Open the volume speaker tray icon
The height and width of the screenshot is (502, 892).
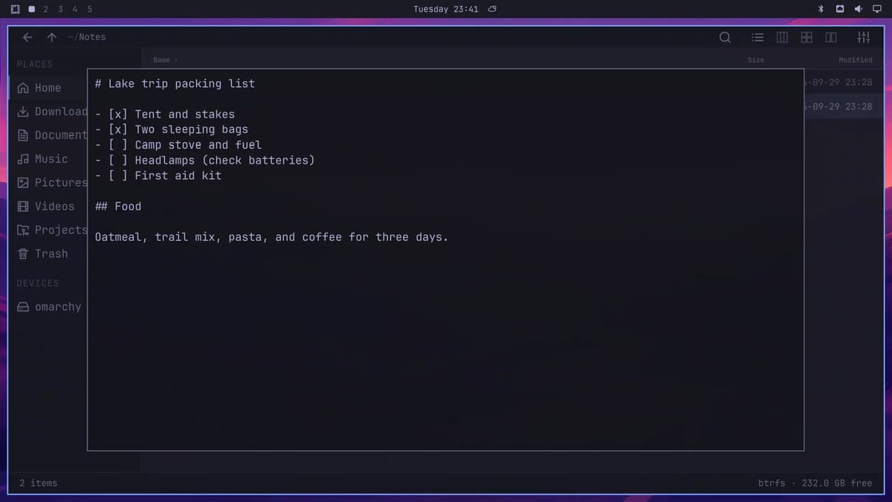pyautogui.click(x=858, y=9)
